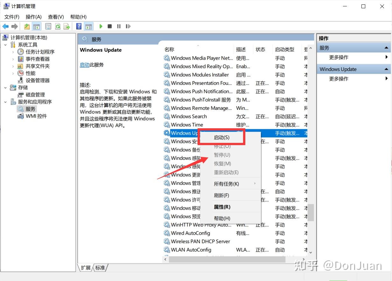Image resolution: width=392 pixels, height=281 pixels.
Task: Open the 查看(V) menu
Action: (x=56, y=17)
